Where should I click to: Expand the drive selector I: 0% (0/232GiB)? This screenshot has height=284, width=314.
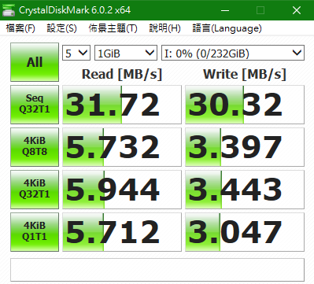[x=233, y=53]
